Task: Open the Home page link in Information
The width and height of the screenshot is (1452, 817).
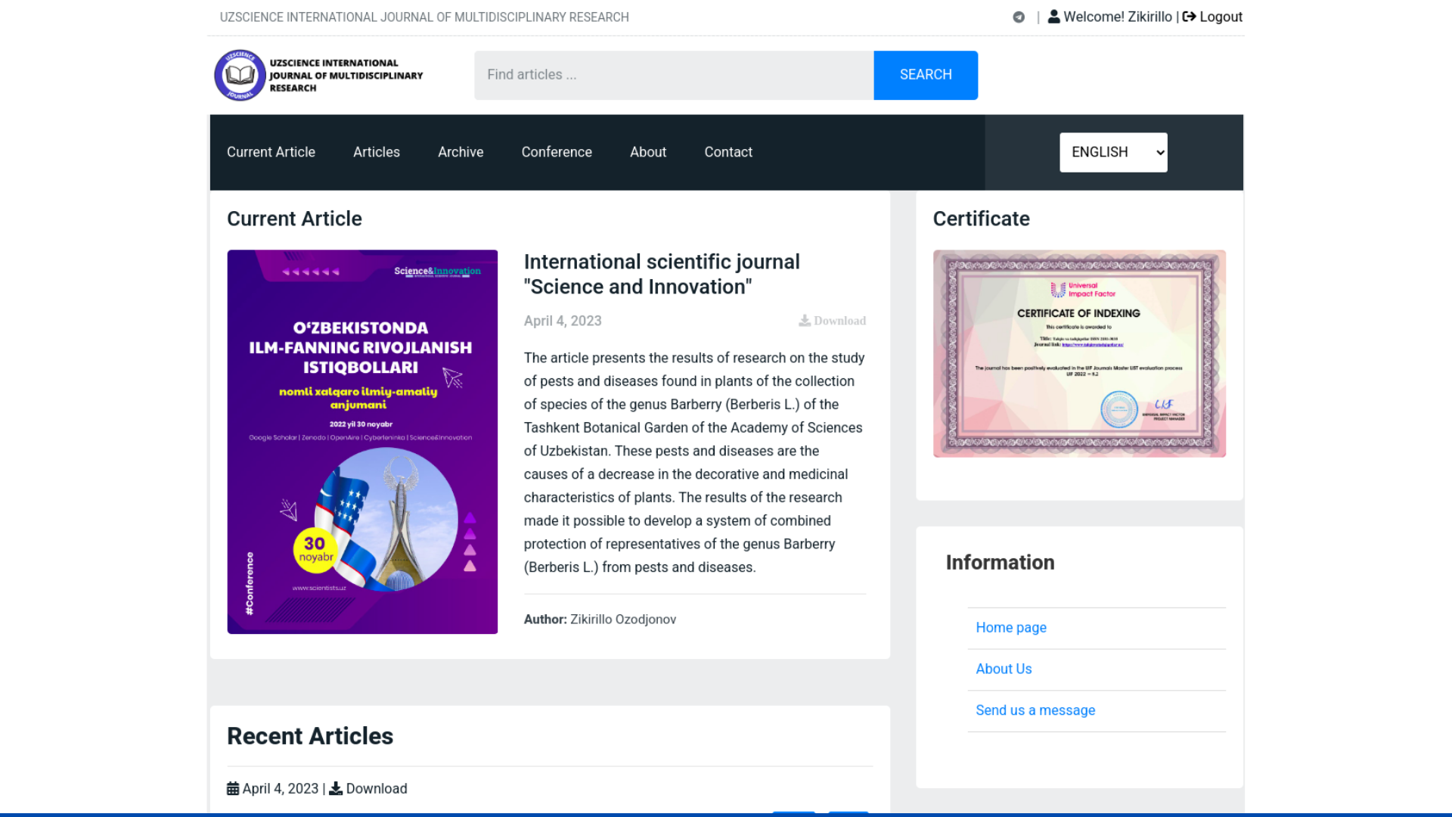Action: tap(1011, 627)
